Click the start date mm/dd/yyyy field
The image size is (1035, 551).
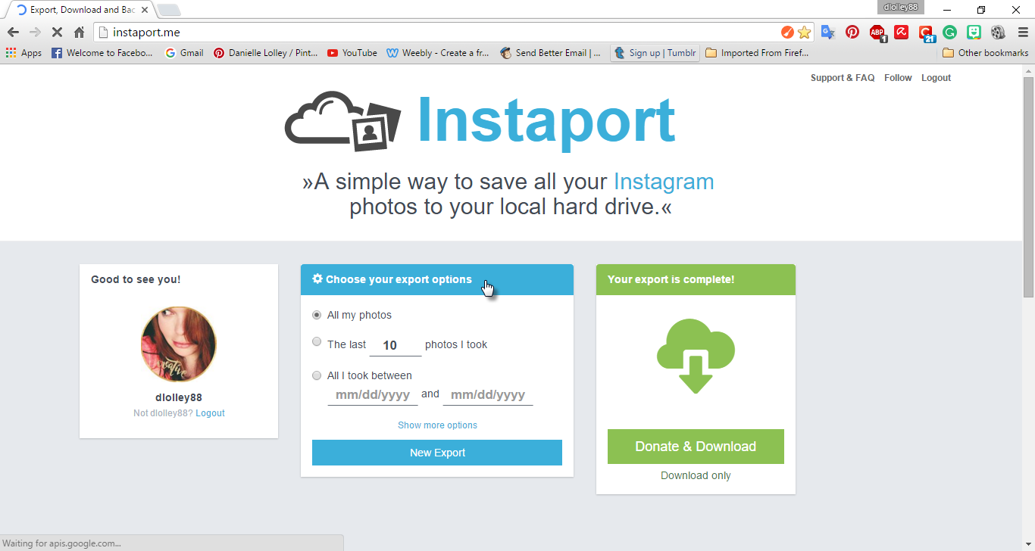[x=373, y=394]
